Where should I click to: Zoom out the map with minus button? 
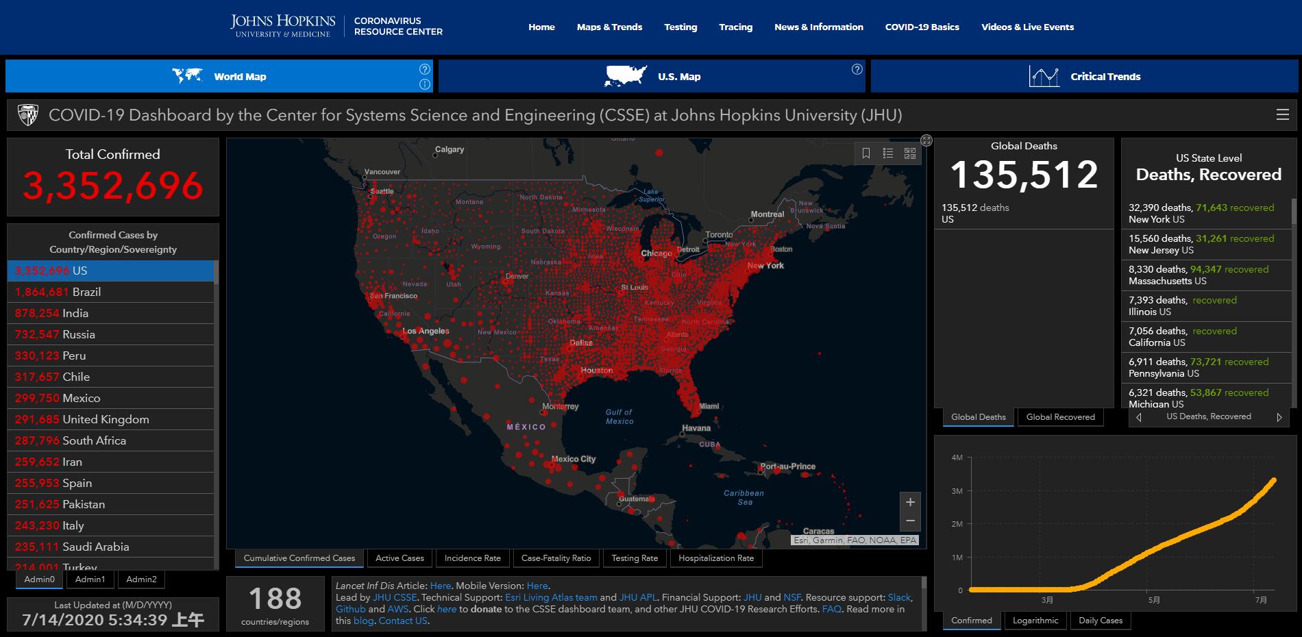point(910,521)
